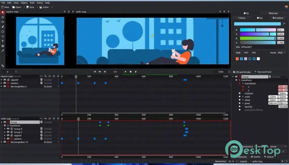The height and width of the screenshot is (165, 289).
Task: Click the Open file toolbar button
Action: [x=17, y=7]
